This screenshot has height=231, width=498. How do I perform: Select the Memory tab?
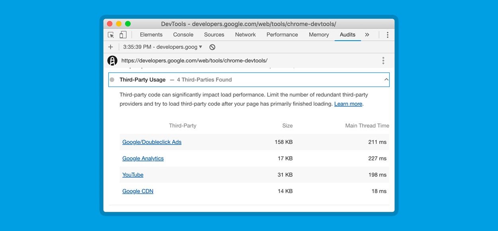click(x=319, y=35)
